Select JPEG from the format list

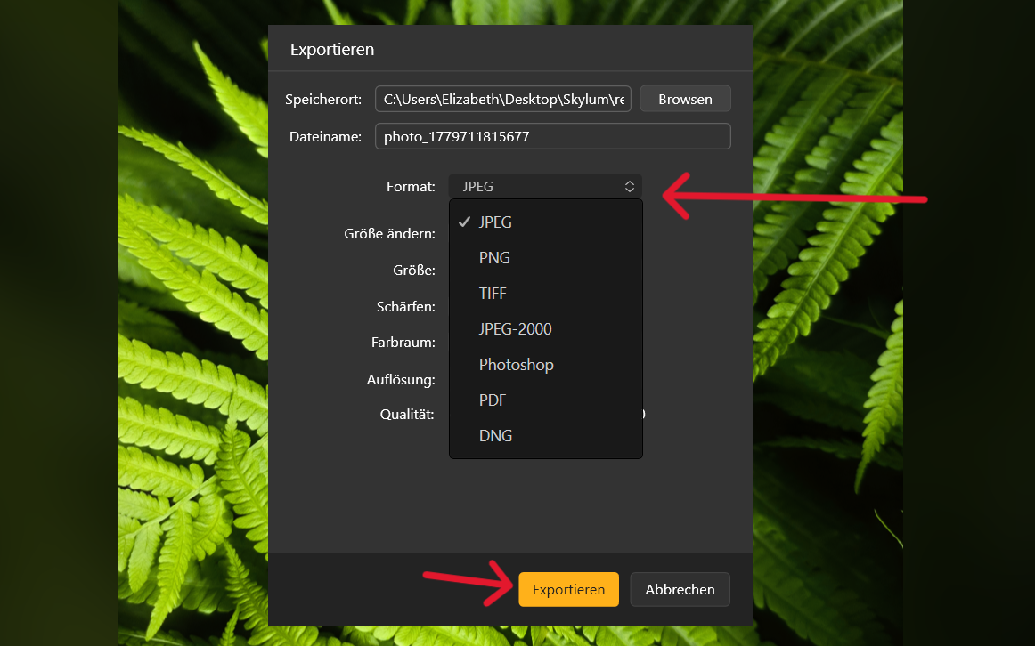[545, 222]
